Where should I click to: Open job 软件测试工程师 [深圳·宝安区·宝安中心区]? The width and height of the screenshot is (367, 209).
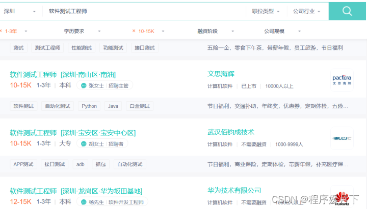click(x=73, y=133)
